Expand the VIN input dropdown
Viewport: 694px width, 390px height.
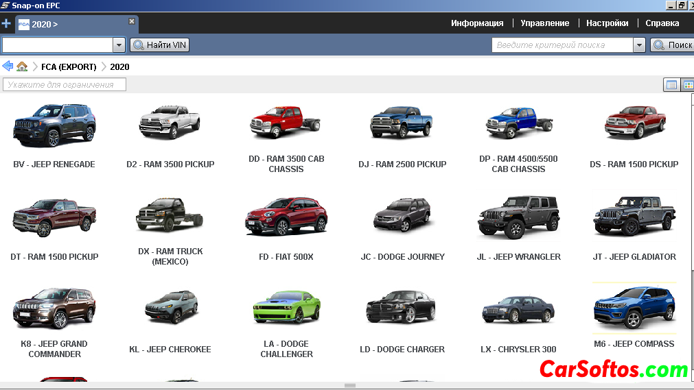(118, 45)
